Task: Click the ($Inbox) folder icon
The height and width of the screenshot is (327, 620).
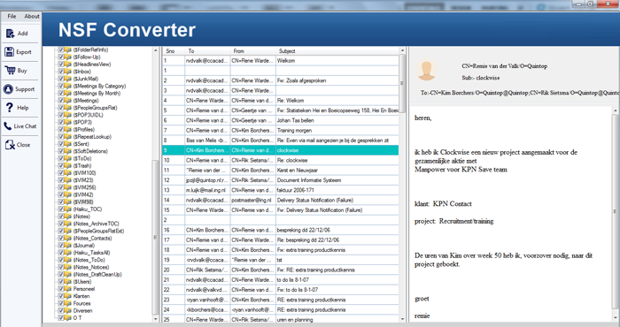Action: point(68,72)
